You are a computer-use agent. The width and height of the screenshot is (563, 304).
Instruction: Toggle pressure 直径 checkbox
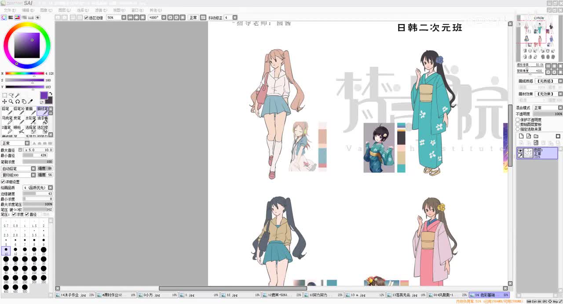pos(27,214)
